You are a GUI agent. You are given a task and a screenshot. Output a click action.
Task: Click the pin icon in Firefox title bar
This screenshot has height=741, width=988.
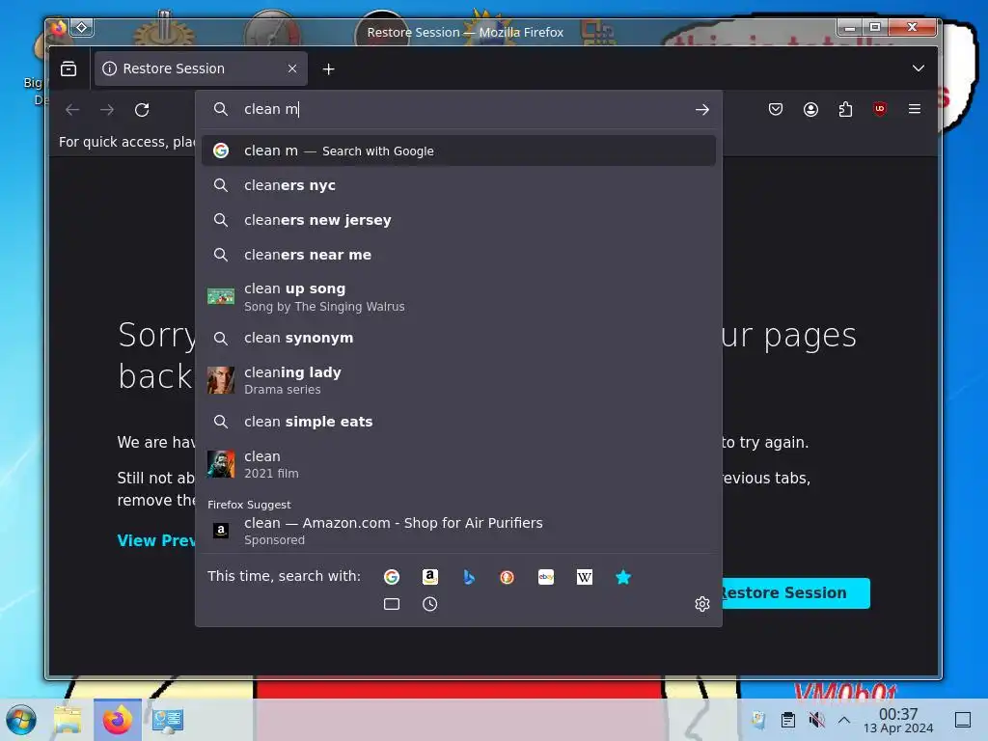[82, 27]
